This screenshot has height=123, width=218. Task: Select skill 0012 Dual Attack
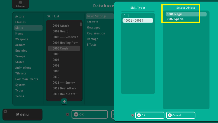click(64, 88)
